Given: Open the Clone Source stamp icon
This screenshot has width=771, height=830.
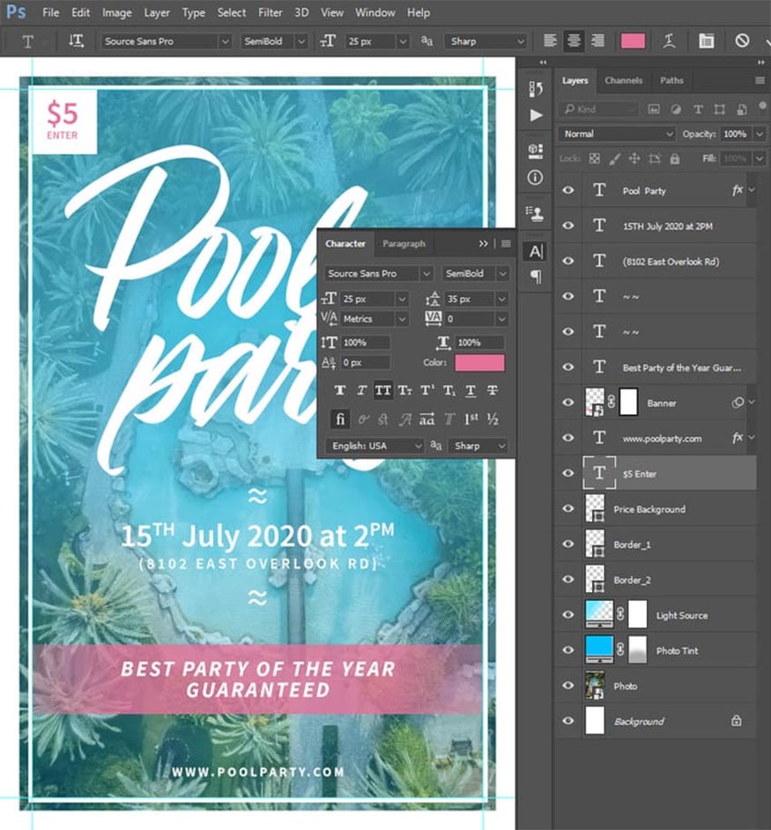Looking at the screenshot, I should click(536, 213).
